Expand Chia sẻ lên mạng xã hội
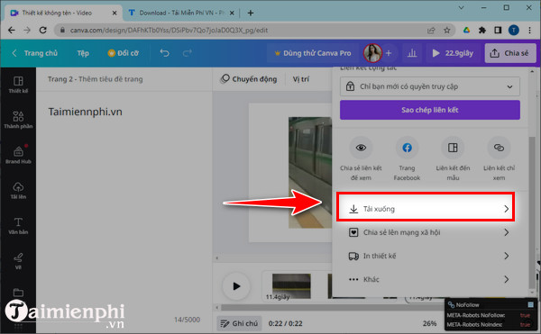 [429, 232]
